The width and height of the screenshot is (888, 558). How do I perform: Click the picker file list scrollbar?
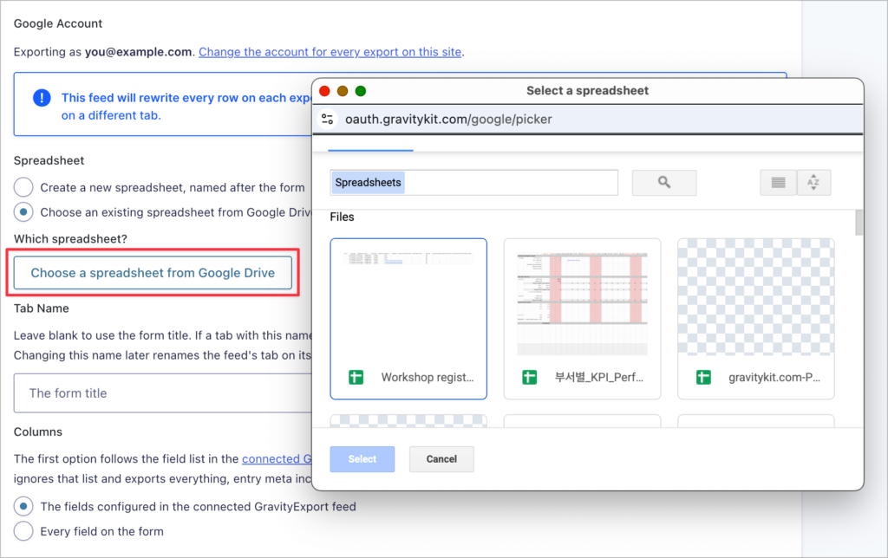coord(859,222)
